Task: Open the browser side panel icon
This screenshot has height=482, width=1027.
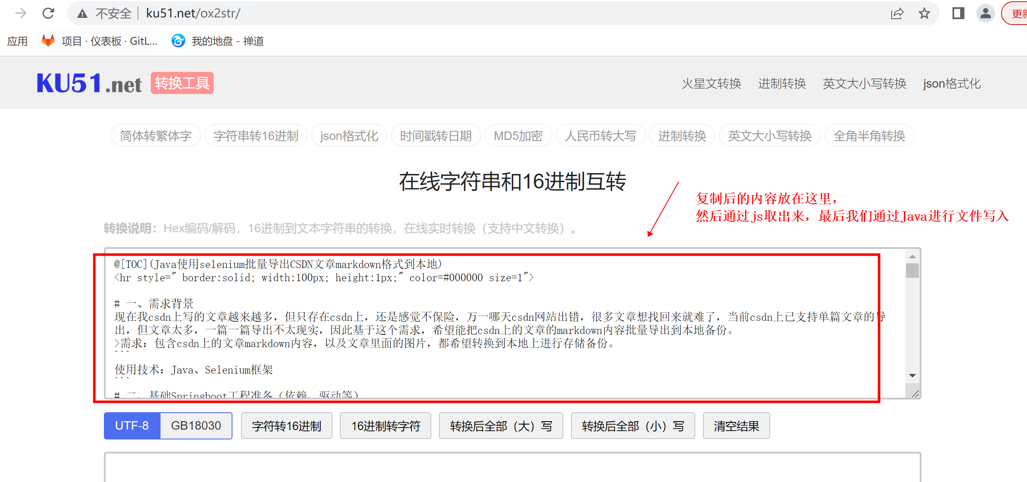Action: click(x=958, y=13)
